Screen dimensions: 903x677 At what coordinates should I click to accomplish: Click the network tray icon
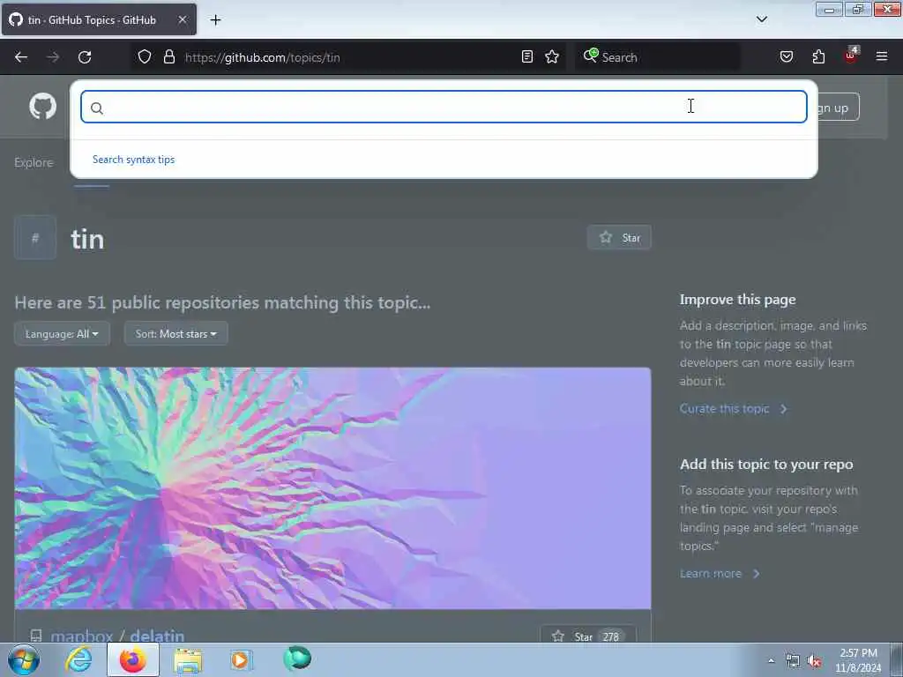(x=793, y=661)
